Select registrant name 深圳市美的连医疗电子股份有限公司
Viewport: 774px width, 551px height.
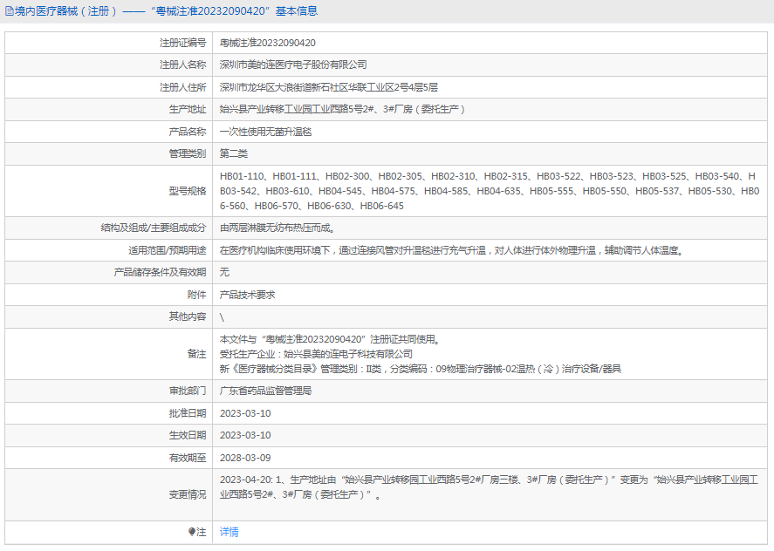pos(293,65)
